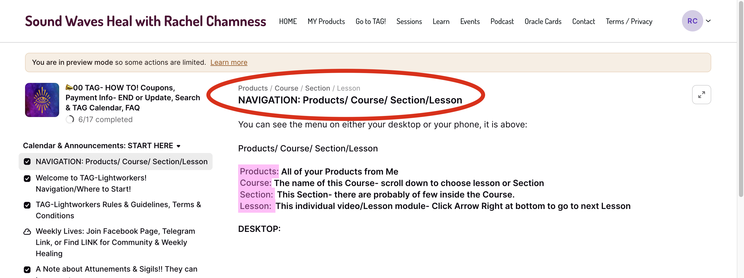Open the Podcast menu item
744x278 pixels.
click(502, 22)
